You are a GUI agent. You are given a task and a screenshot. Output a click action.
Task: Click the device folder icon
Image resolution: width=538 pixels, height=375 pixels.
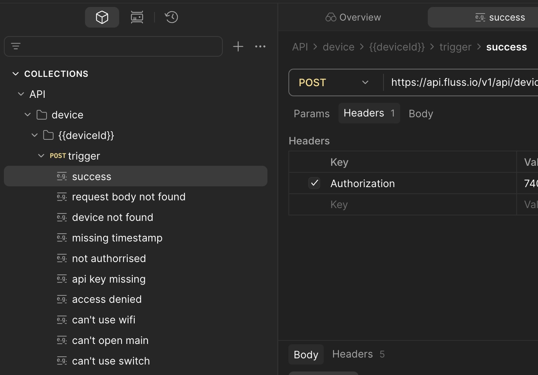click(x=42, y=115)
